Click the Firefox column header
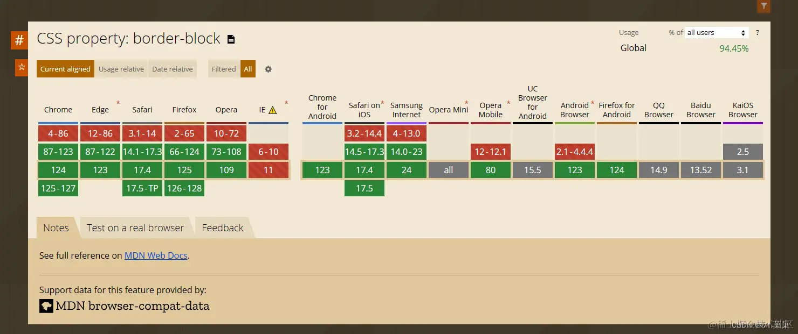The image size is (798, 334). (x=184, y=110)
